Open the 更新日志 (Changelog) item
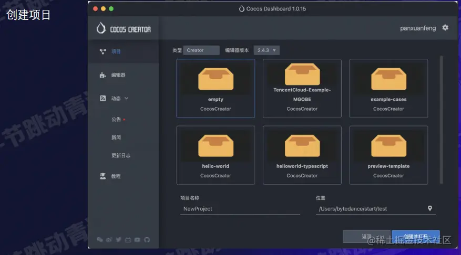The width and height of the screenshot is (461, 255). [x=121, y=155]
